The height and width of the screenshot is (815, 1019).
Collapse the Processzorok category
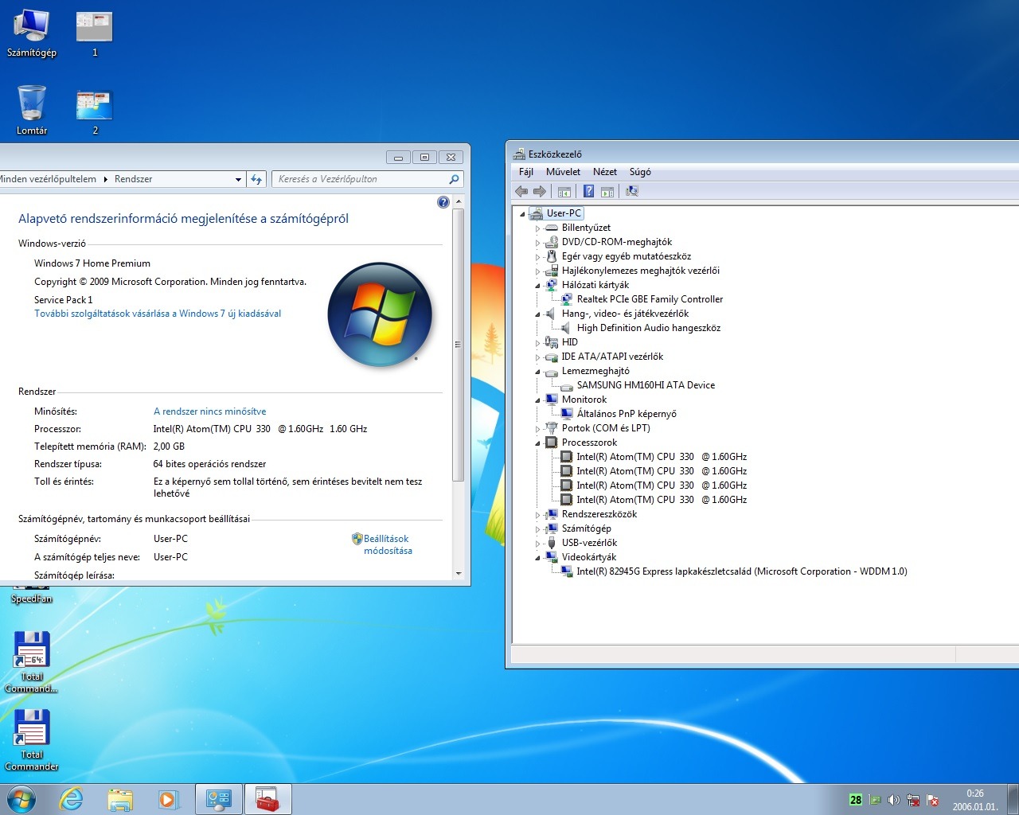click(537, 443)
